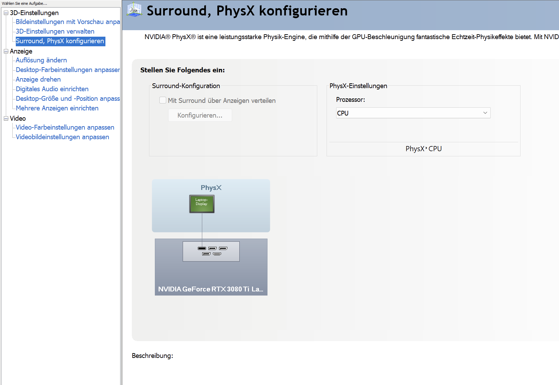Click the PhysX diagram title

(211, 188)
